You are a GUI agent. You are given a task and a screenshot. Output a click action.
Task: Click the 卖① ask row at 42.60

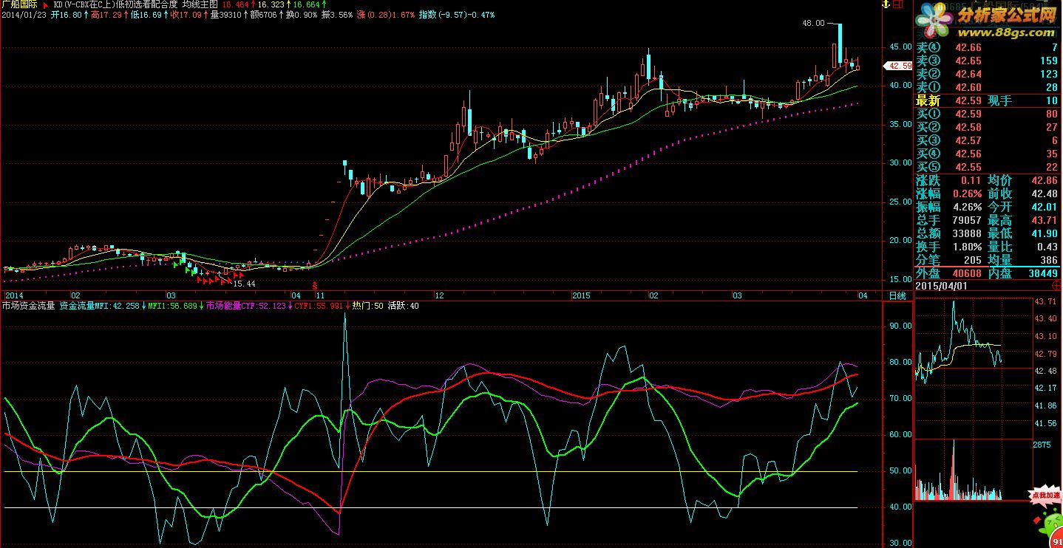coord(988,87)
